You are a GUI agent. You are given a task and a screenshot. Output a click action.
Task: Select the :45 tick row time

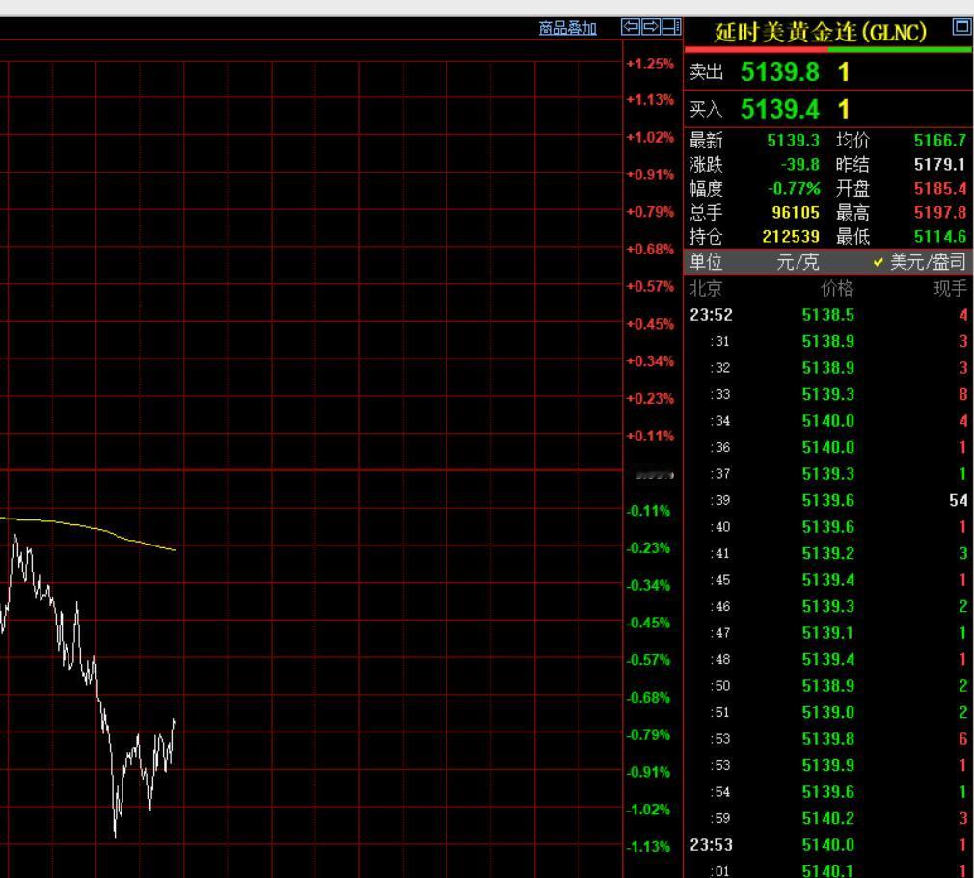[720, 580]
